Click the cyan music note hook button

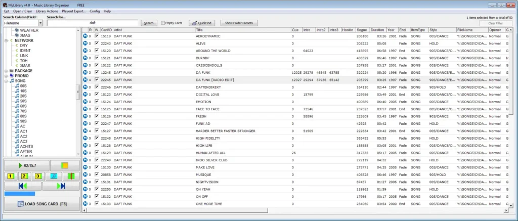click(x=54, y=176)
